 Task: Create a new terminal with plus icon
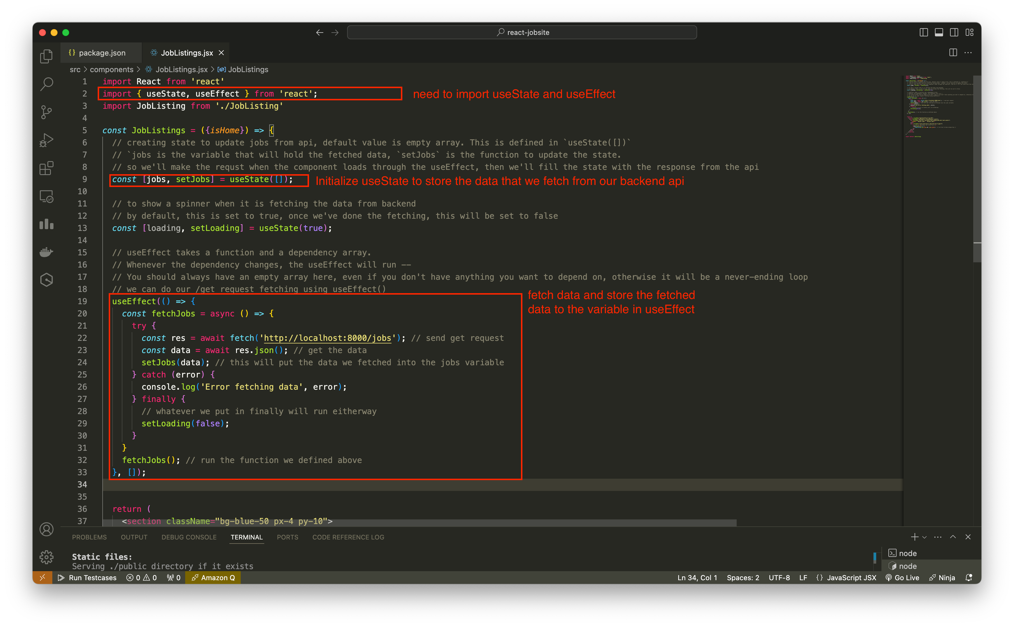pos(914,537)
